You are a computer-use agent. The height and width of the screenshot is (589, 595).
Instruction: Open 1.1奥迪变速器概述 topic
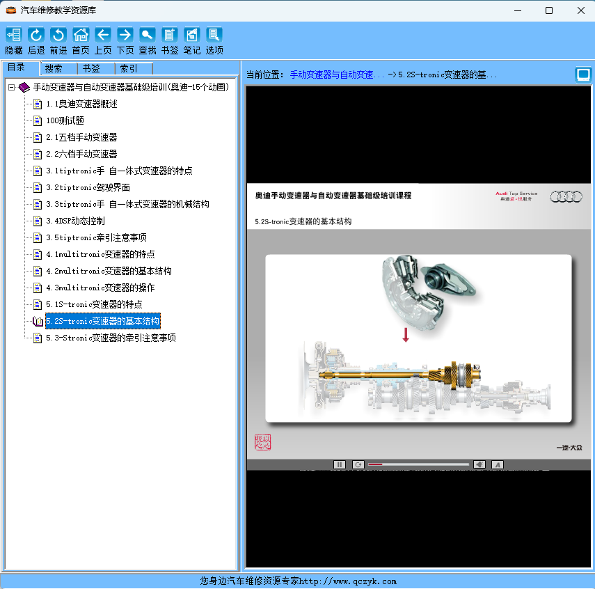coord(81,104)
